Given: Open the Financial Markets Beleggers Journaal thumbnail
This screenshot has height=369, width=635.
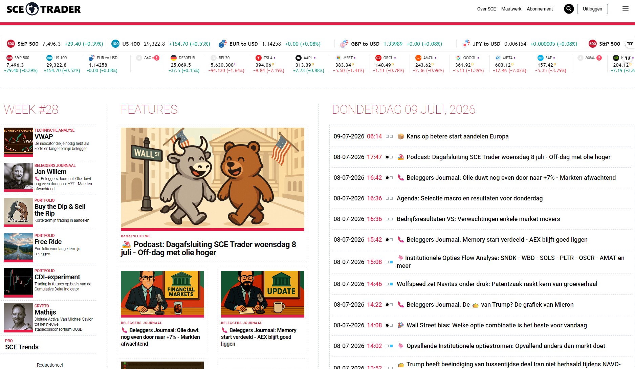Looking at the screenshot, I should tap(162, 293).
